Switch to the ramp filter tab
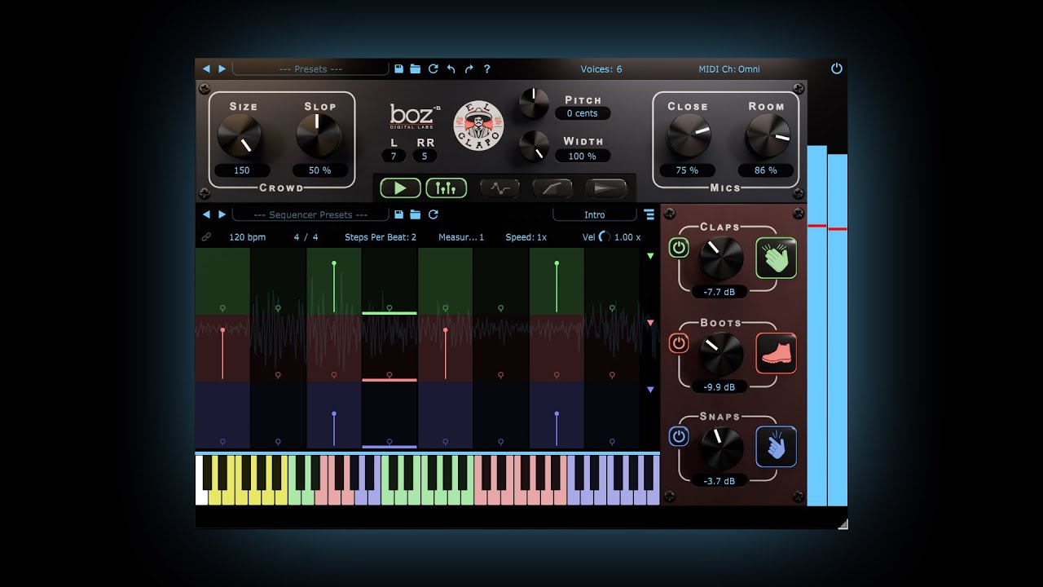Image resolution: width=1043 pixels, height=587 pixels. 552,188
